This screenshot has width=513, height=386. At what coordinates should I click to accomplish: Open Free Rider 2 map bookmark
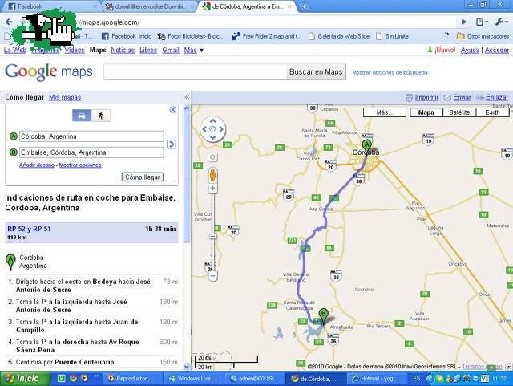point(267,36)
